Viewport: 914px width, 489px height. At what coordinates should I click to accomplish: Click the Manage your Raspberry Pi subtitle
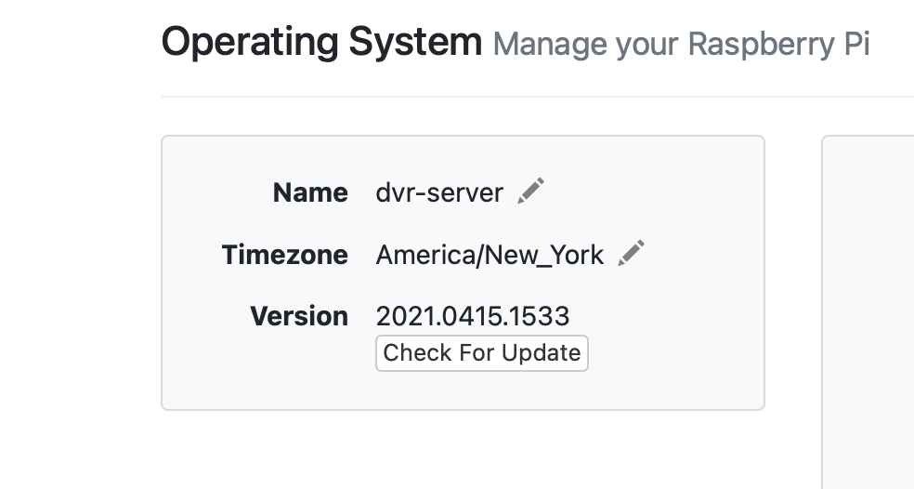(x=681, y=45)
